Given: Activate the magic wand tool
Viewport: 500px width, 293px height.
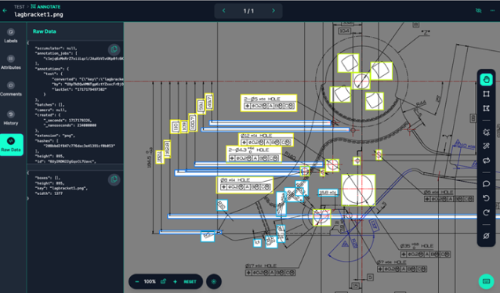Looking at the screenshot, I should [x=486, y=146].
